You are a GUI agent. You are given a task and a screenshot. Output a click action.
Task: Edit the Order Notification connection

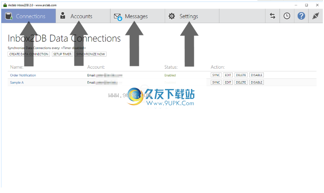click(228, 75)
